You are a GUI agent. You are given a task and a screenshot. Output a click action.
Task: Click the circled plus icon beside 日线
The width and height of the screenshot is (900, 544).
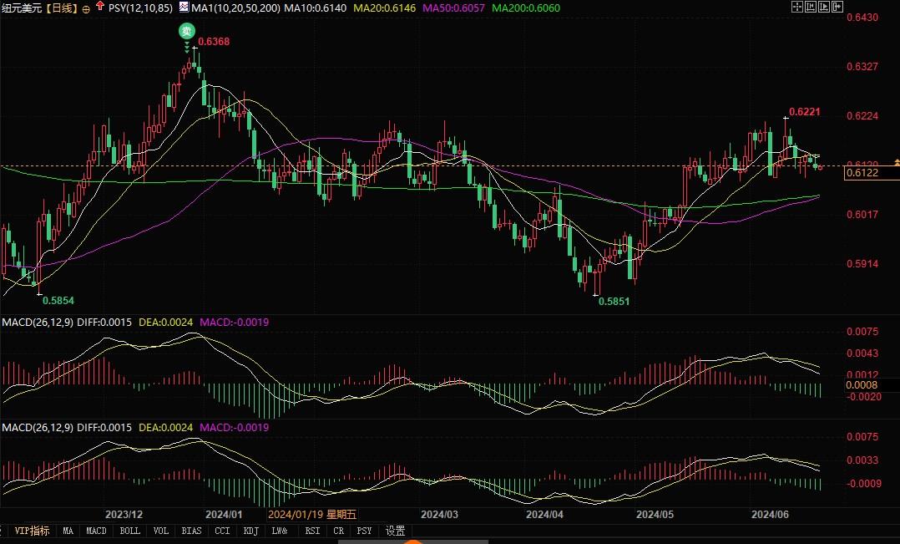(x=85, y=8)
